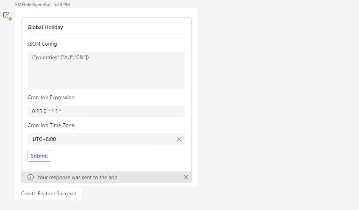Dismiss the response sent notification
359x210 pixels.
coord(186,177)
